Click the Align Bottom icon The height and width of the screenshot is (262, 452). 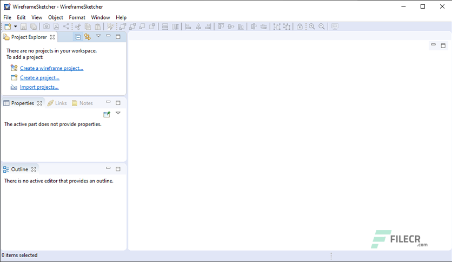[x=241, y=27]
